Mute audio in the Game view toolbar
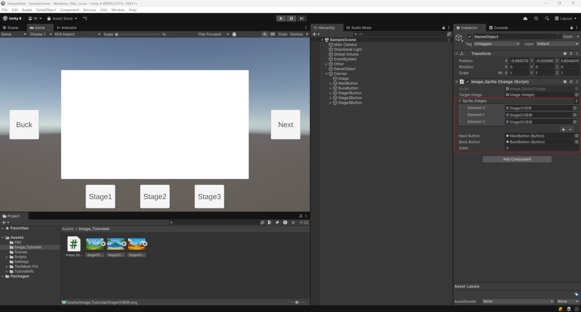 (264, 34)
